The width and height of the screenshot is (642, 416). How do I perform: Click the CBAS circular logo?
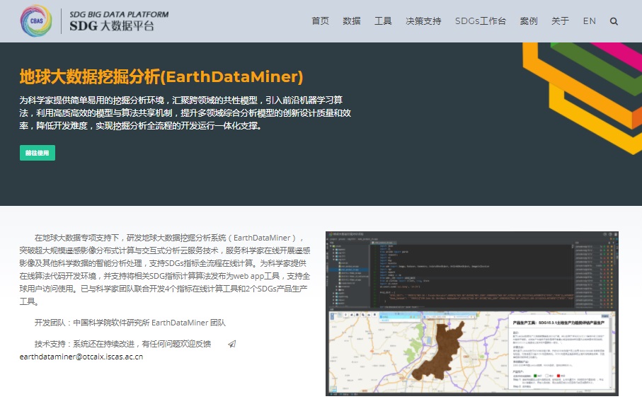point(36,21)
